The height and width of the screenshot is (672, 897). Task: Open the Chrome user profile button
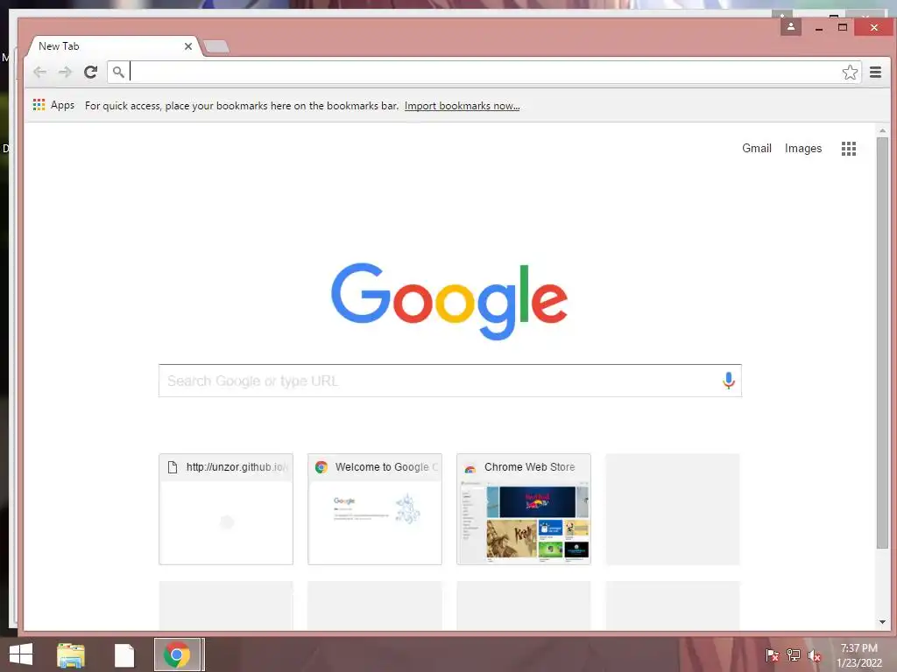(x=791, y=27)
